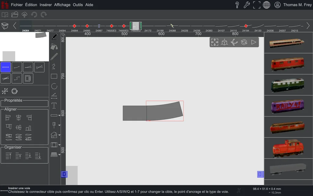Image resolution: width=313 pixels, height=196 pixels.
Task: Select the circle shape tool
Action: [x=54, y=86]
